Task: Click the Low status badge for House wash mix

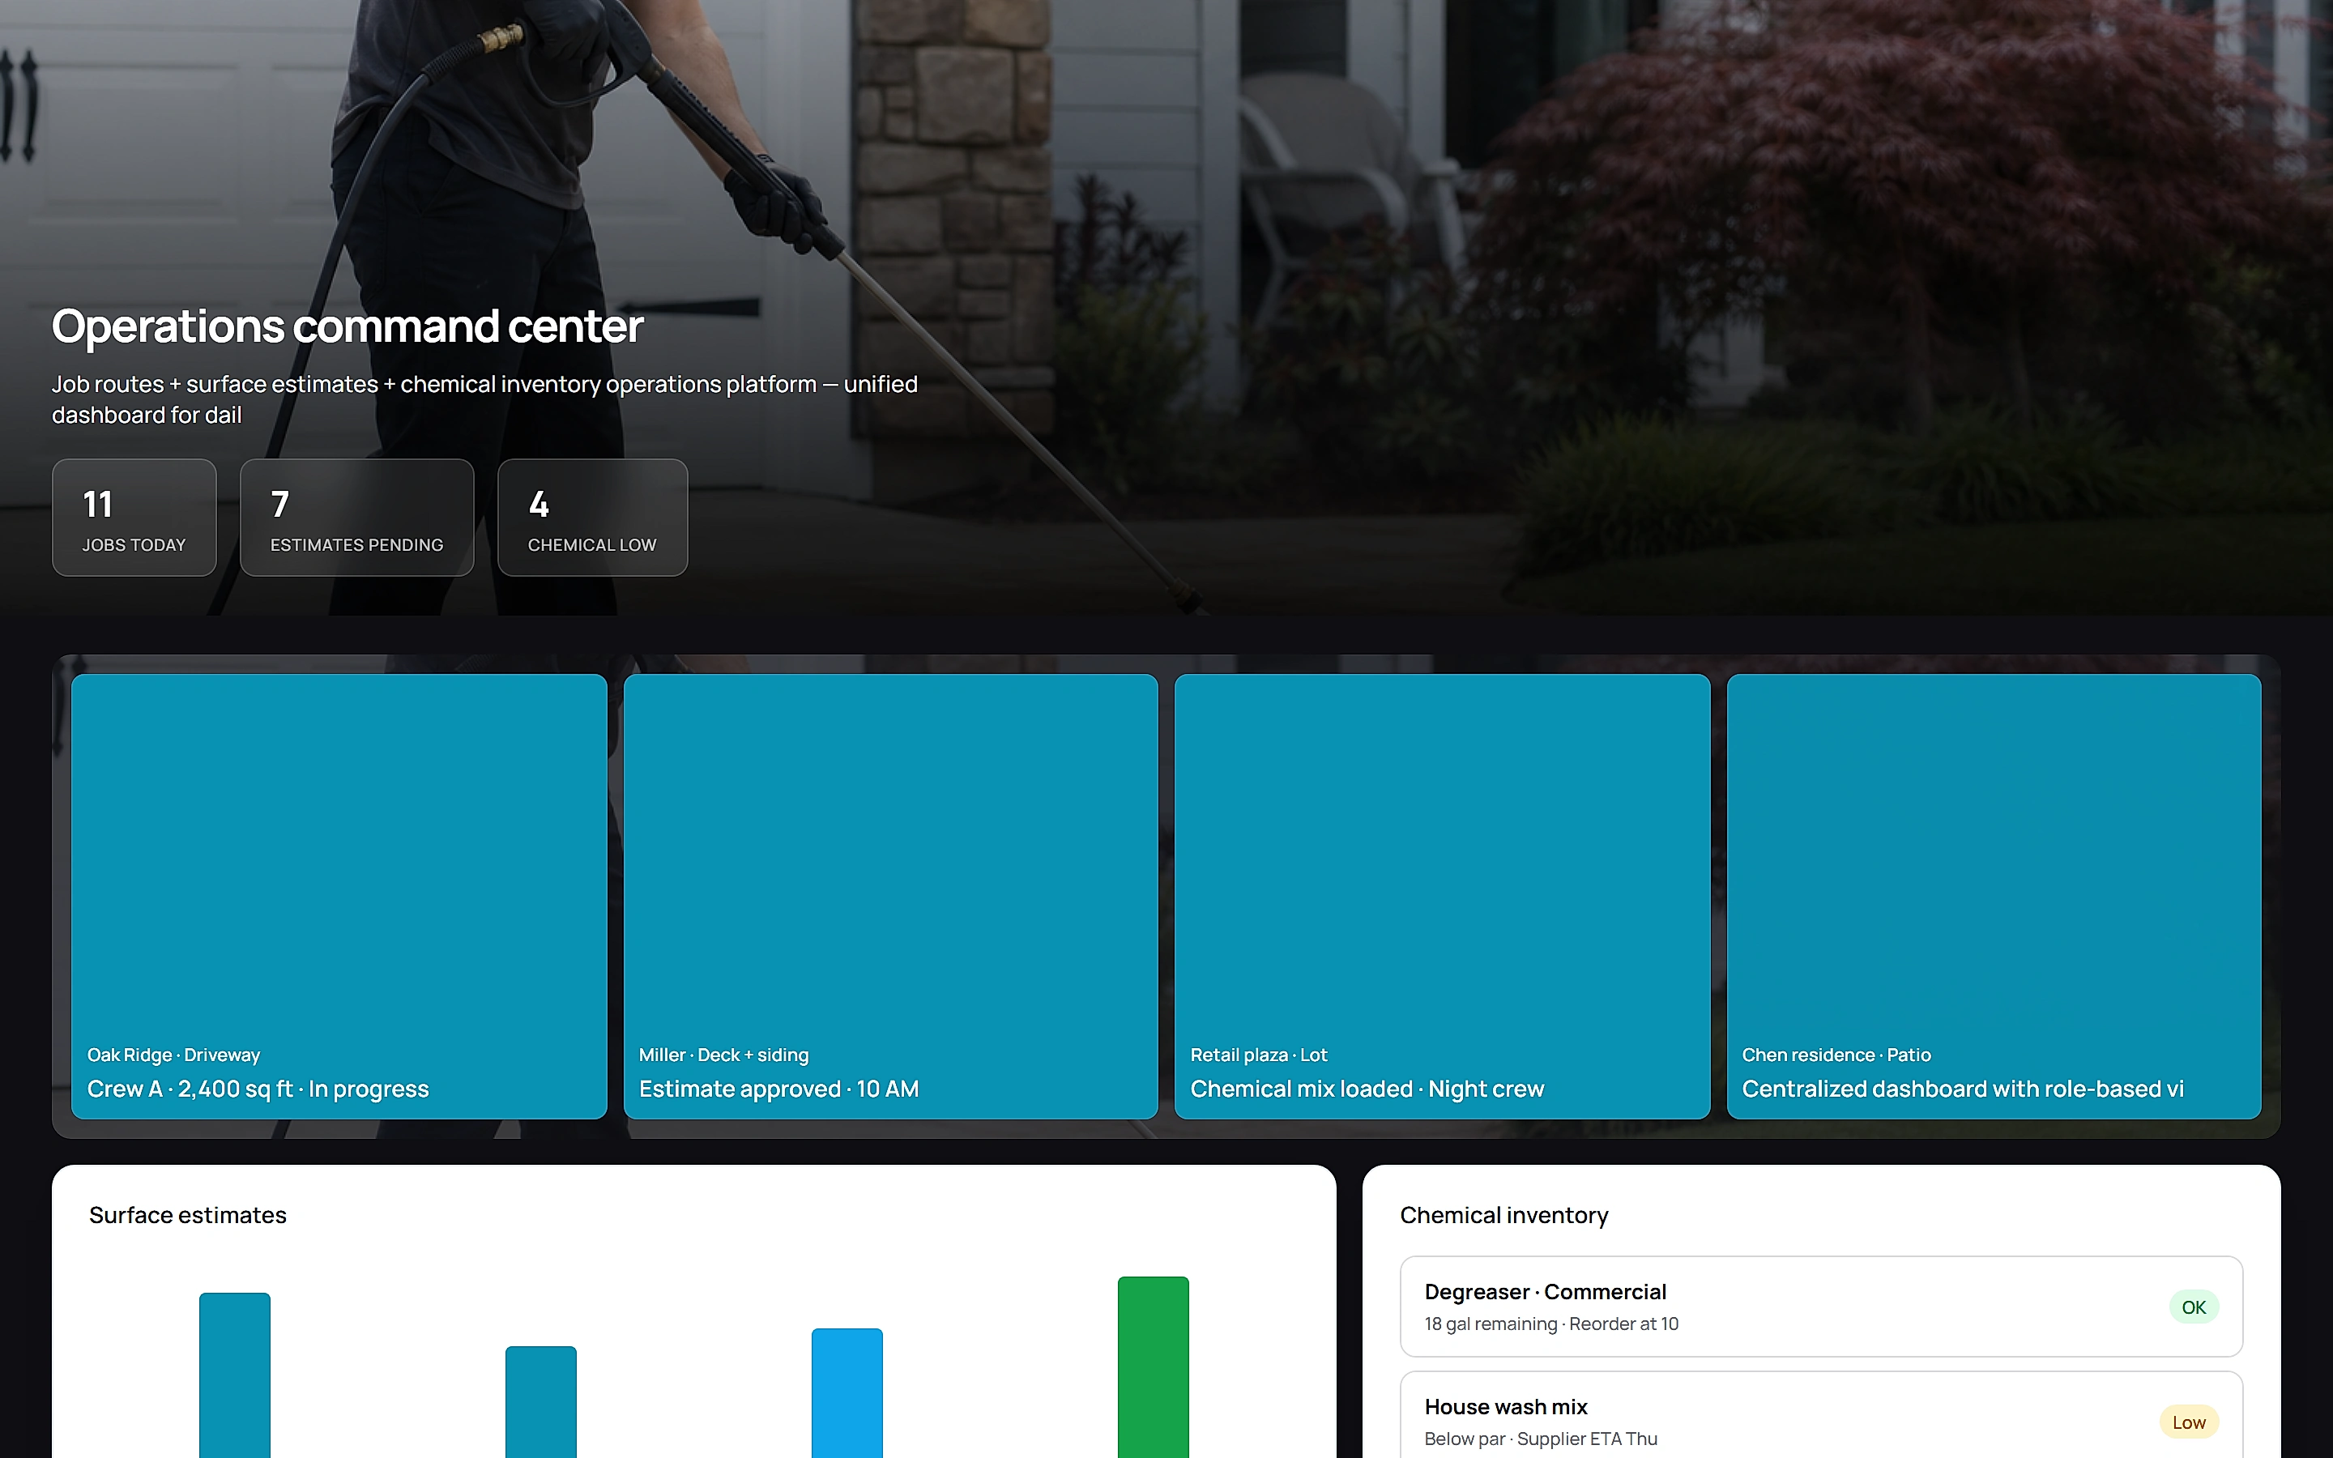Action: coord(2188,1422)
